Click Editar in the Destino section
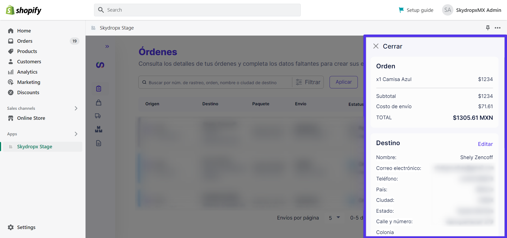This screenshot has width=507, height=238. click(485, 144)
